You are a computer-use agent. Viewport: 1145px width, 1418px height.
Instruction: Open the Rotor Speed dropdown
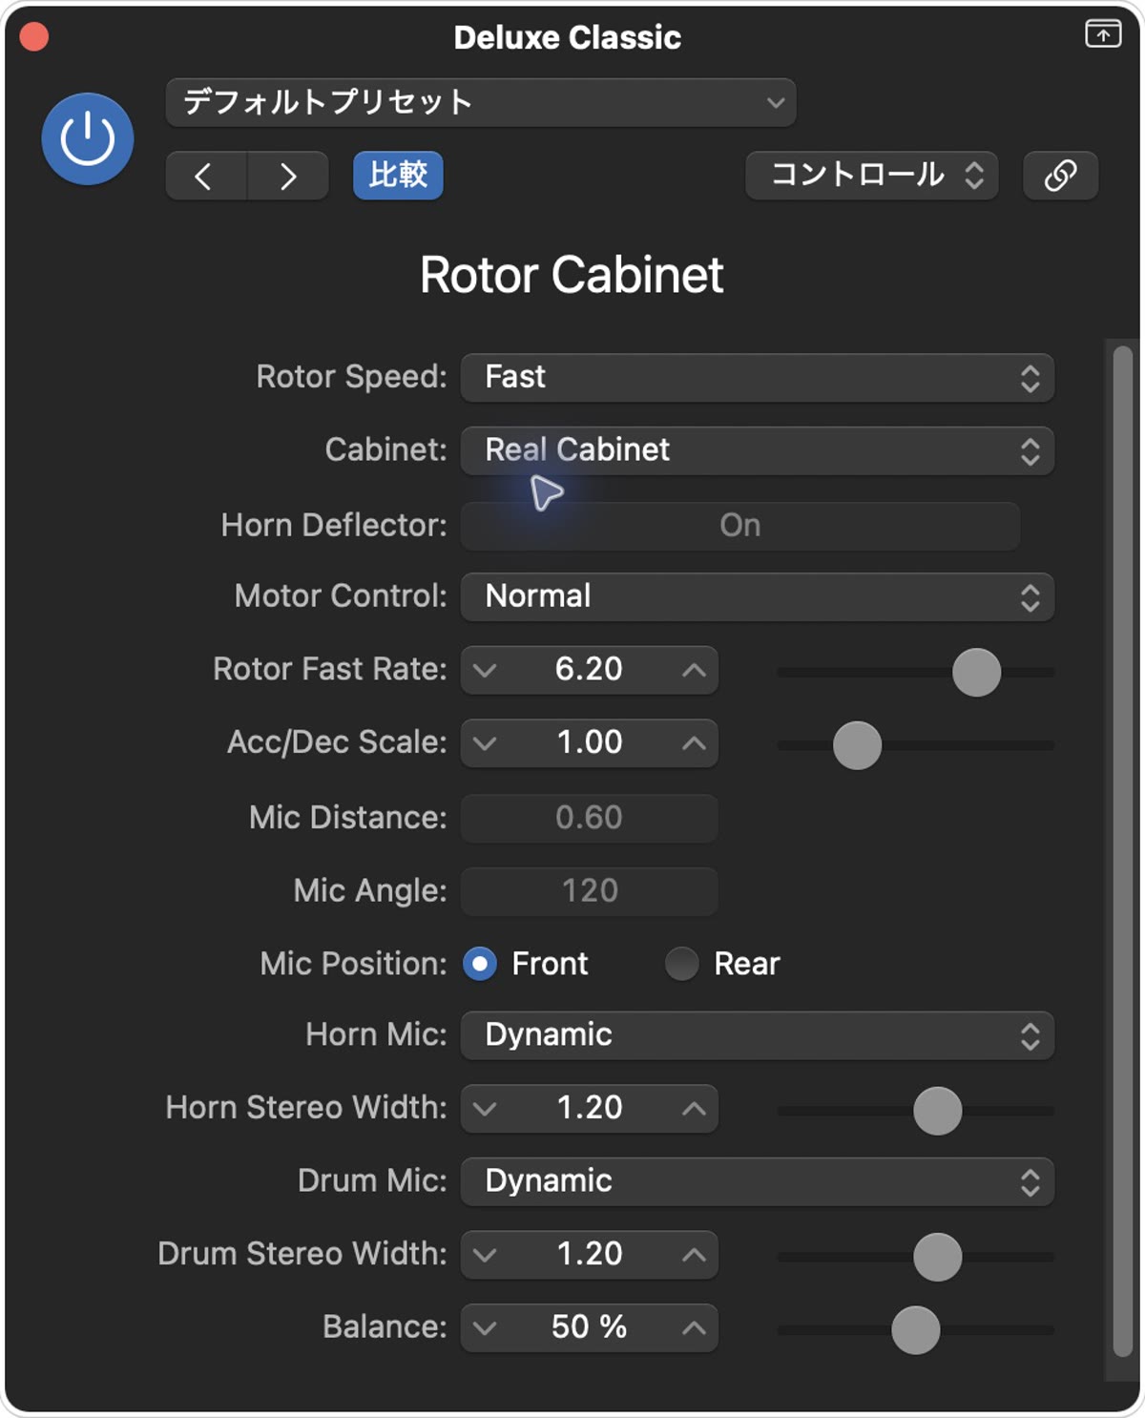click(758, 378)
